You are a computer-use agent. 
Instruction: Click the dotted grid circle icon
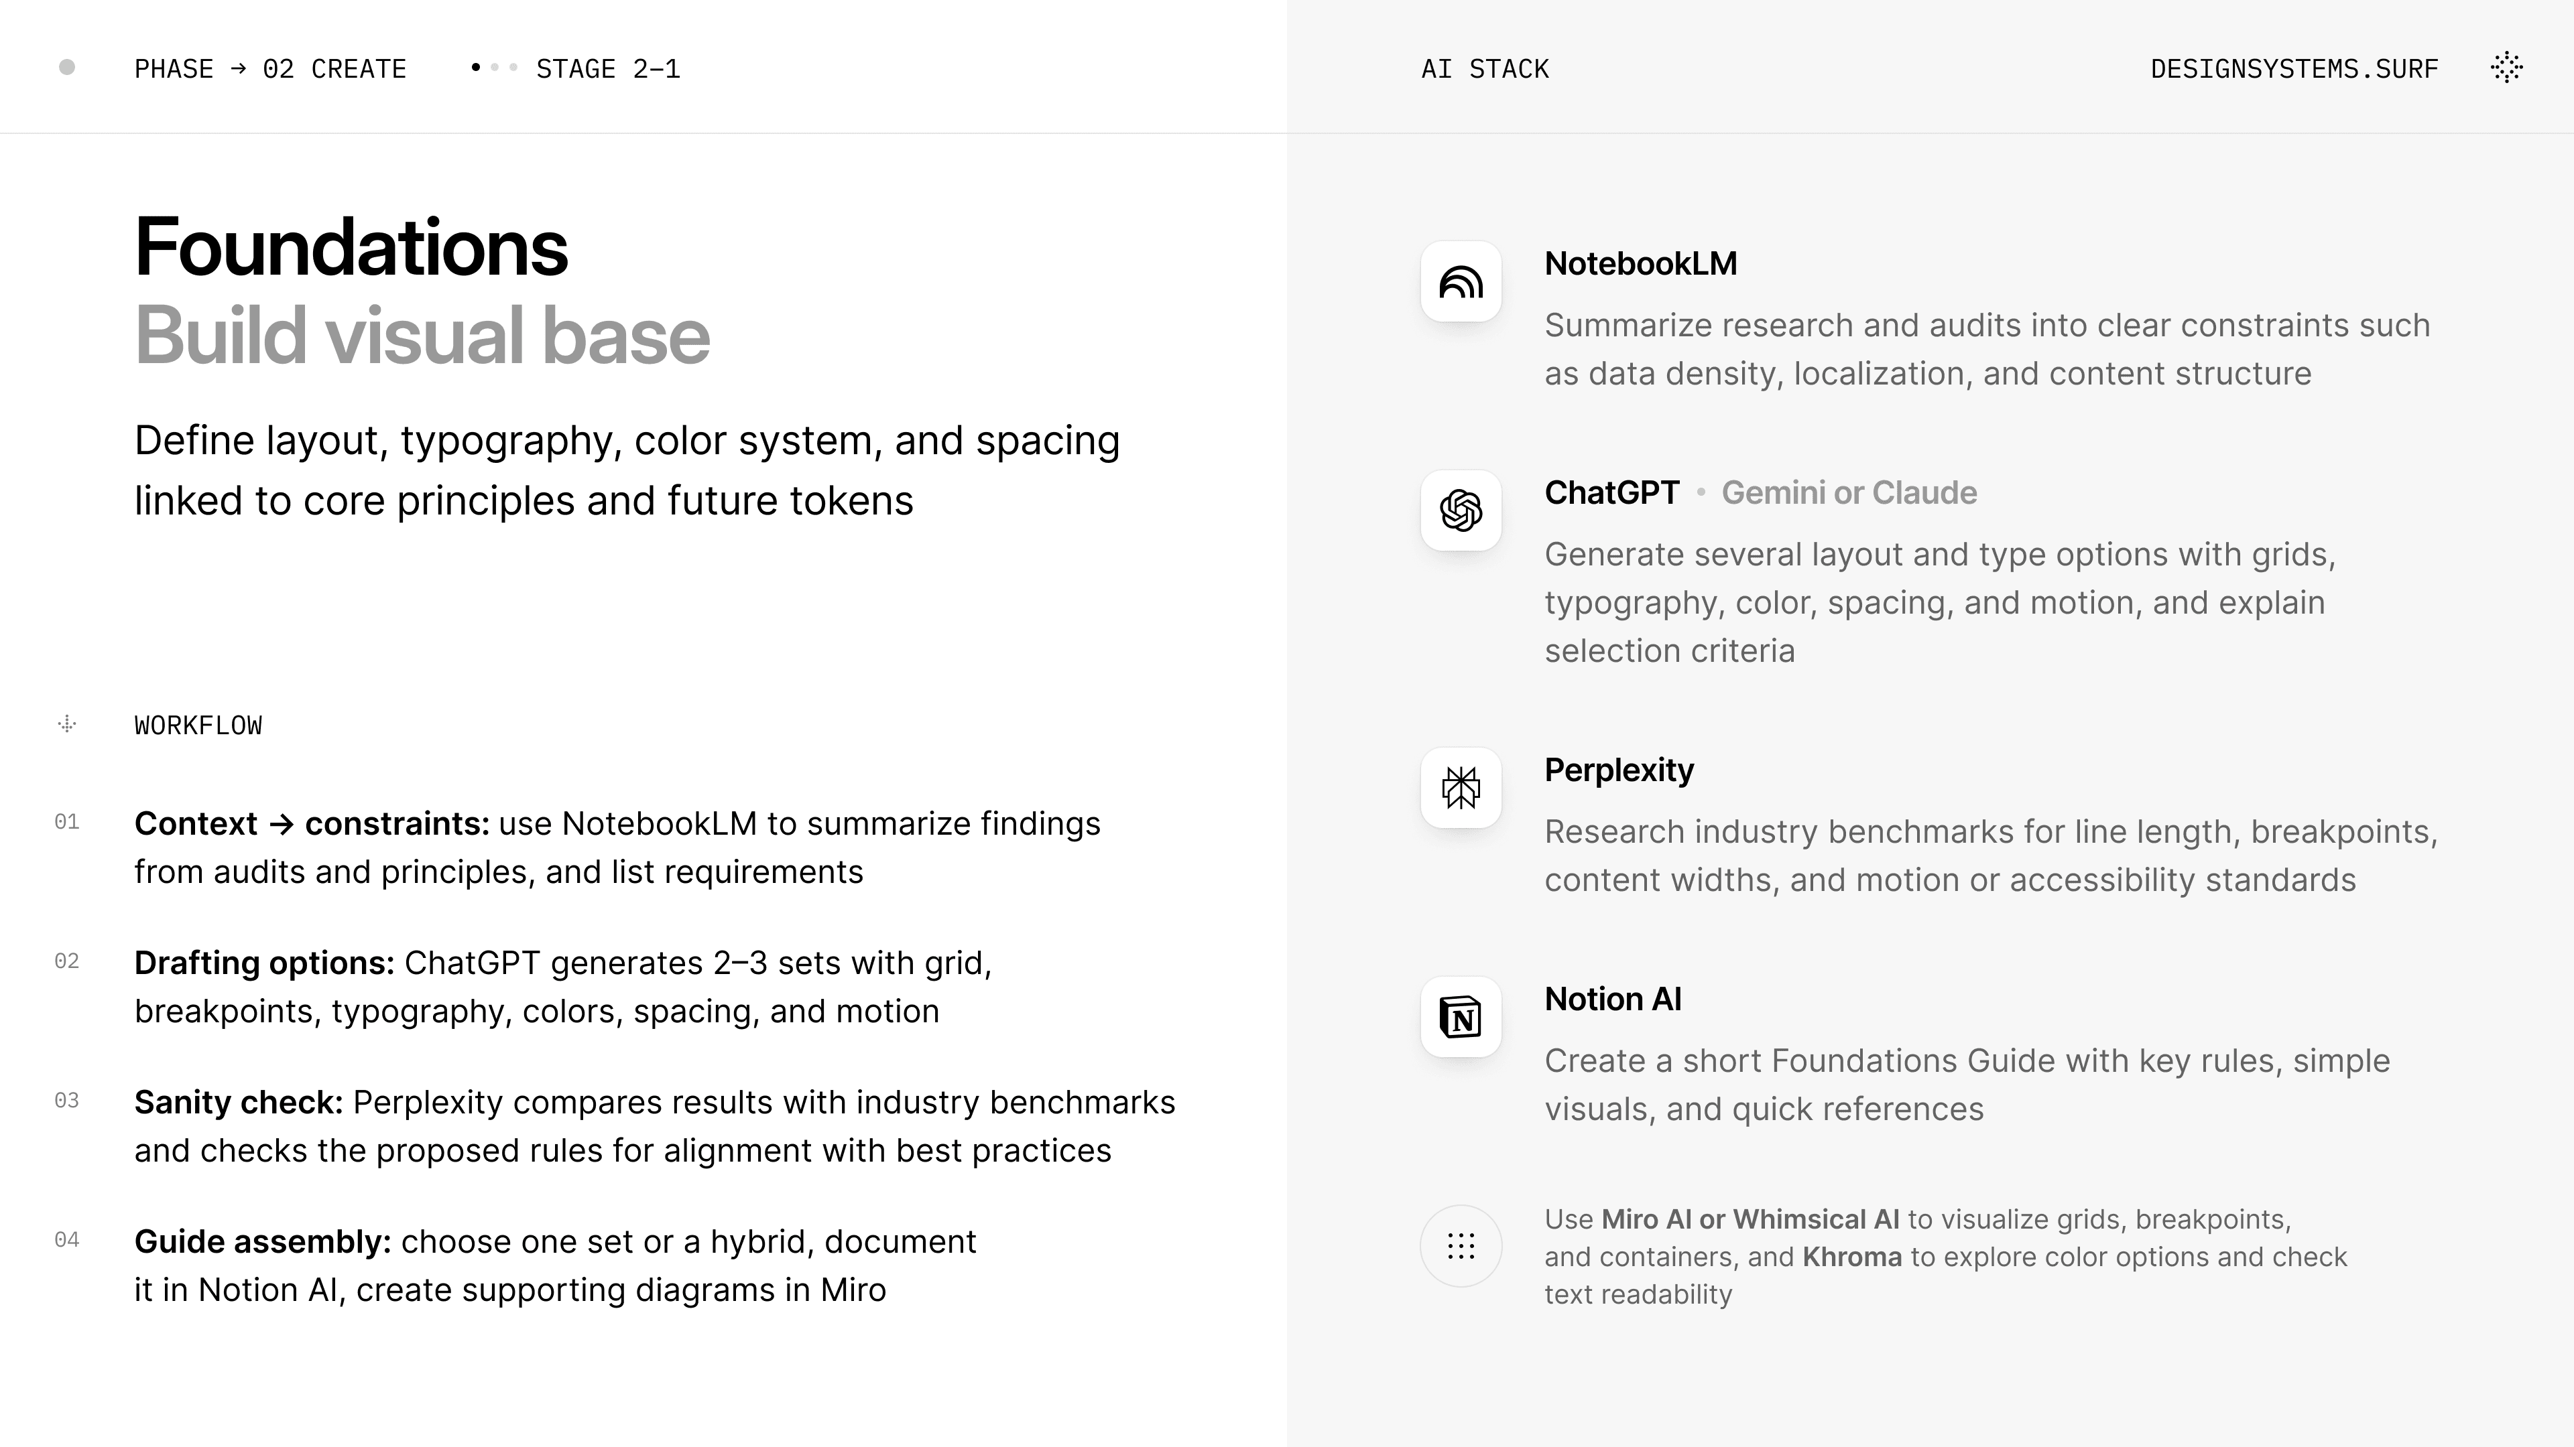[1461, 1246]
